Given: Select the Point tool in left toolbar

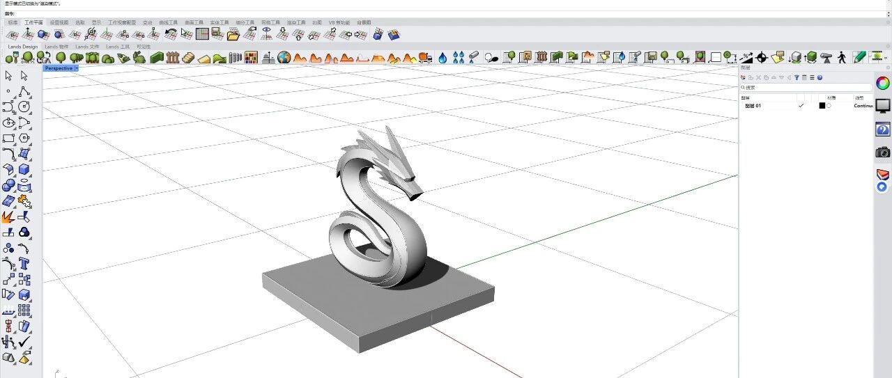Looking at the screenshot, I should (8, 91).
